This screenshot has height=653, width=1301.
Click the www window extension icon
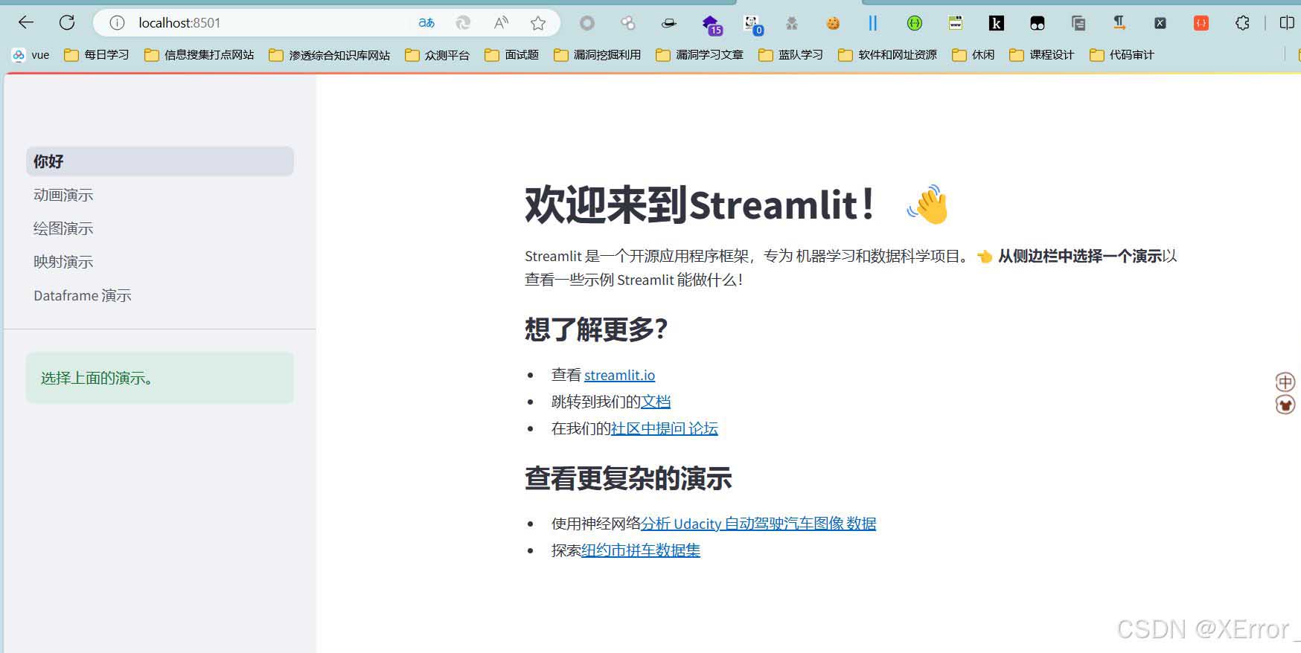click(x=956, y=23)
